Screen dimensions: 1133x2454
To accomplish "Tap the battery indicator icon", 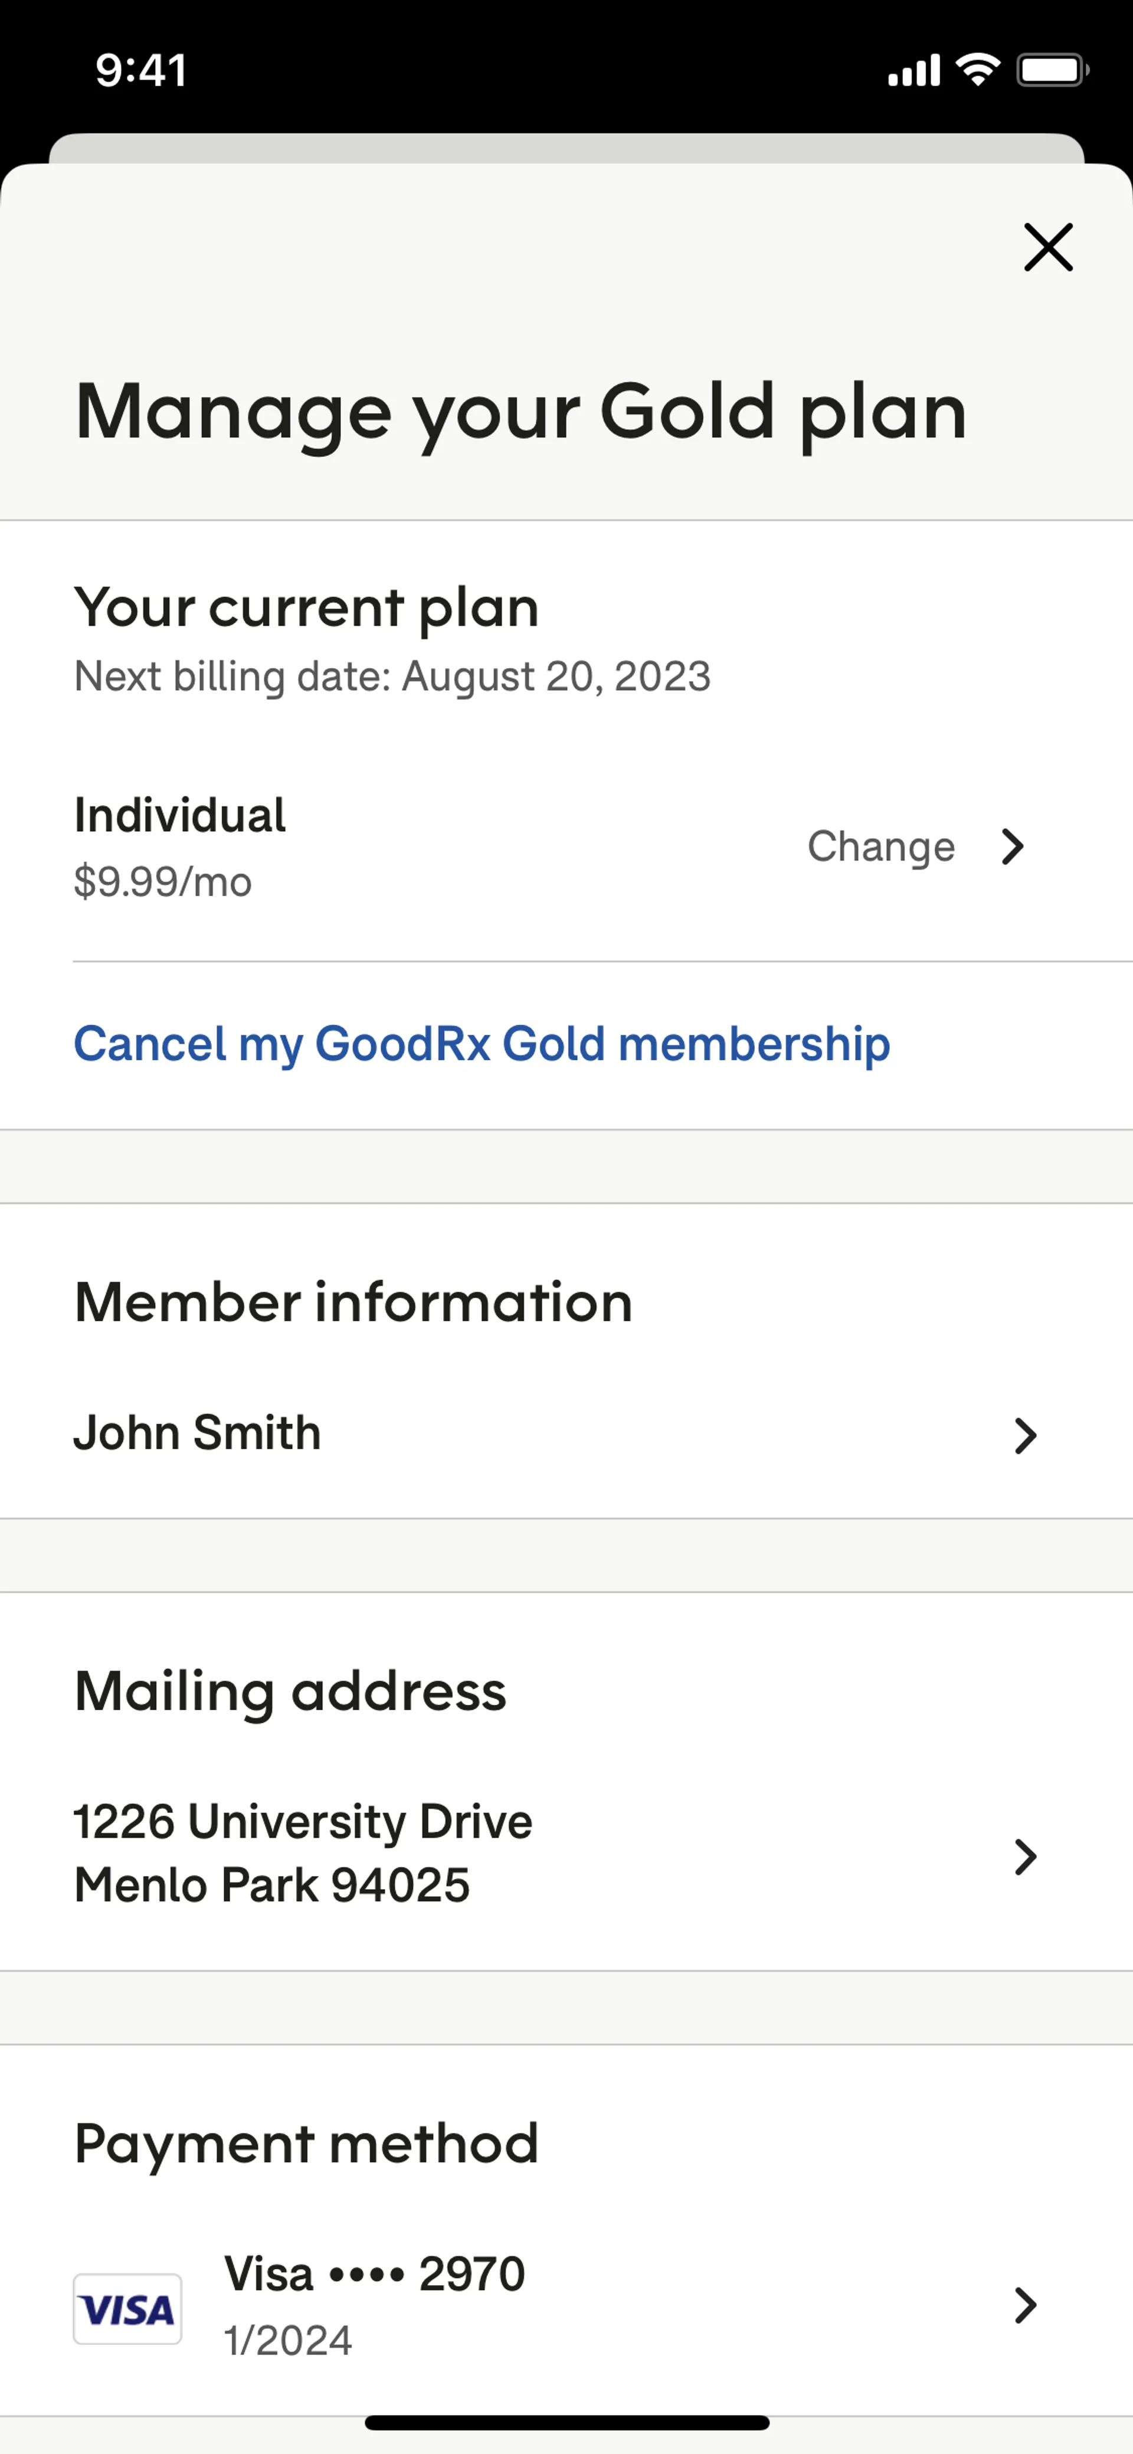I will (x=1052, y=70).
